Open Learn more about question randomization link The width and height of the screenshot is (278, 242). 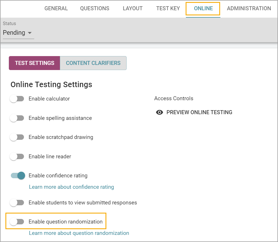[79, 233]
